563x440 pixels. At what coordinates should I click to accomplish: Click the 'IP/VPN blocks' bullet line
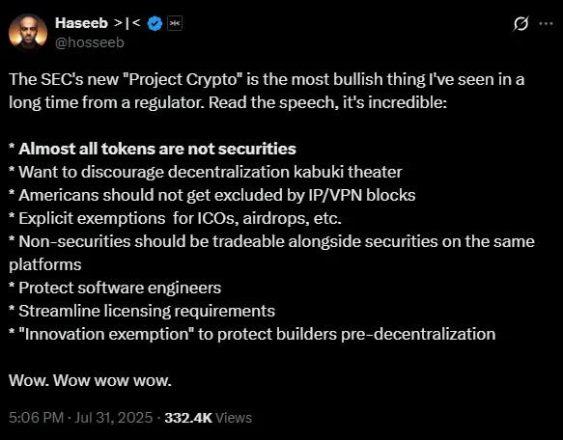[211, 195]
